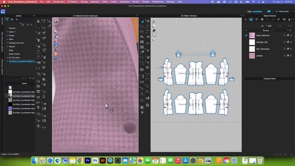Collapse the Property Editor panel
295x166 pixels.
coord(243,79)
